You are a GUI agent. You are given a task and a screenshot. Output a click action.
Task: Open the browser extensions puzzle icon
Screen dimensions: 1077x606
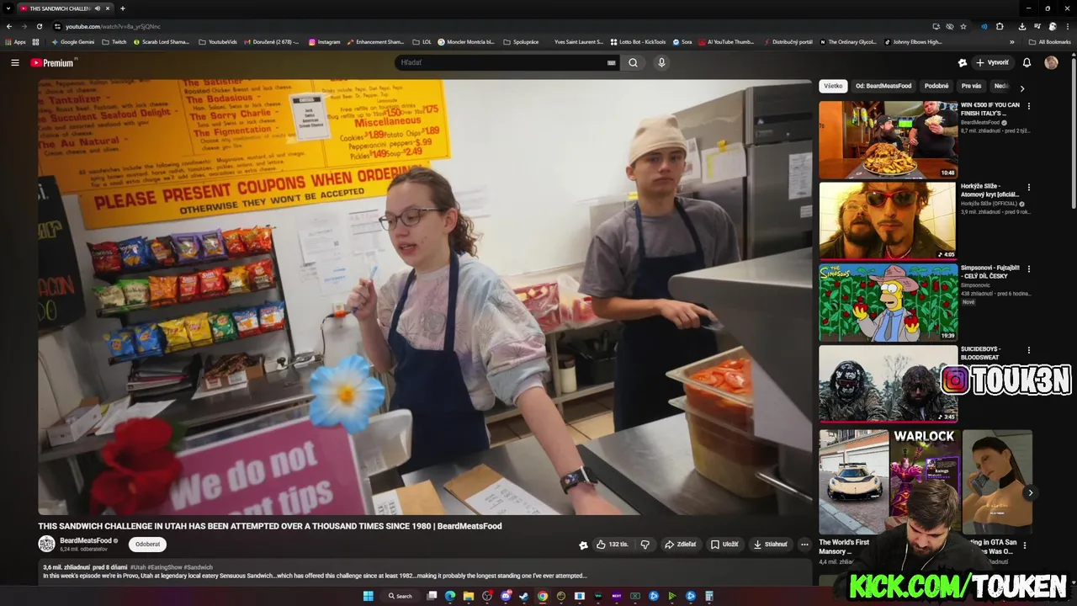1000,26
